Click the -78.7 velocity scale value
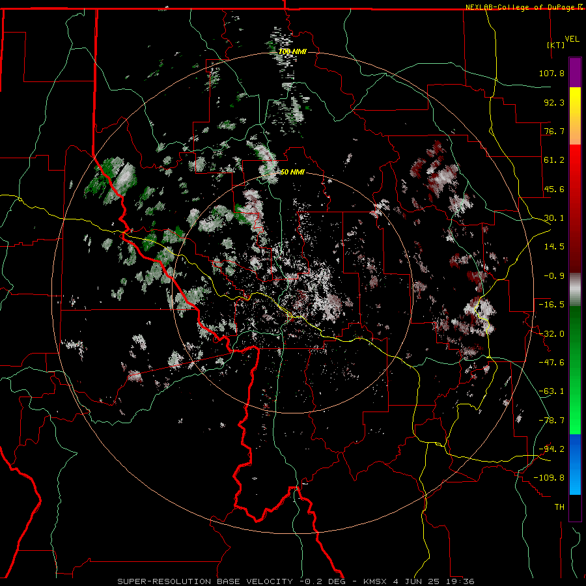Image resolution: width=586 pixels, height=586 pixels. pos(551,421)
